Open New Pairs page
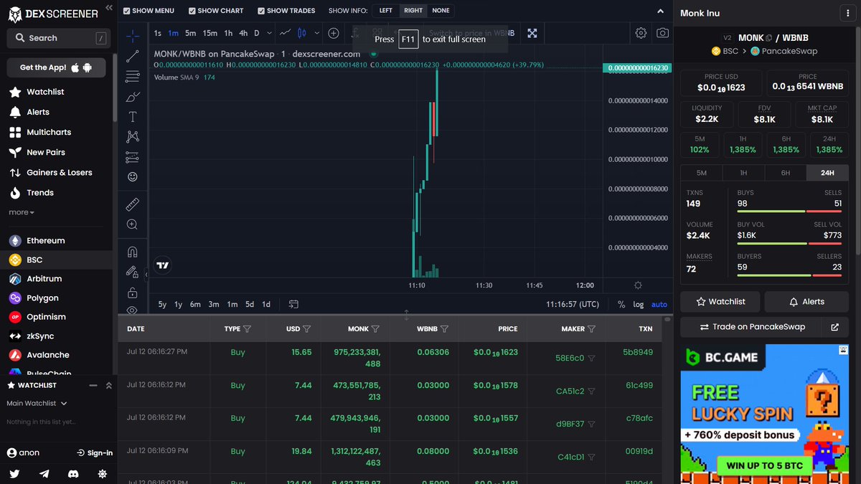 coord(46,153)
